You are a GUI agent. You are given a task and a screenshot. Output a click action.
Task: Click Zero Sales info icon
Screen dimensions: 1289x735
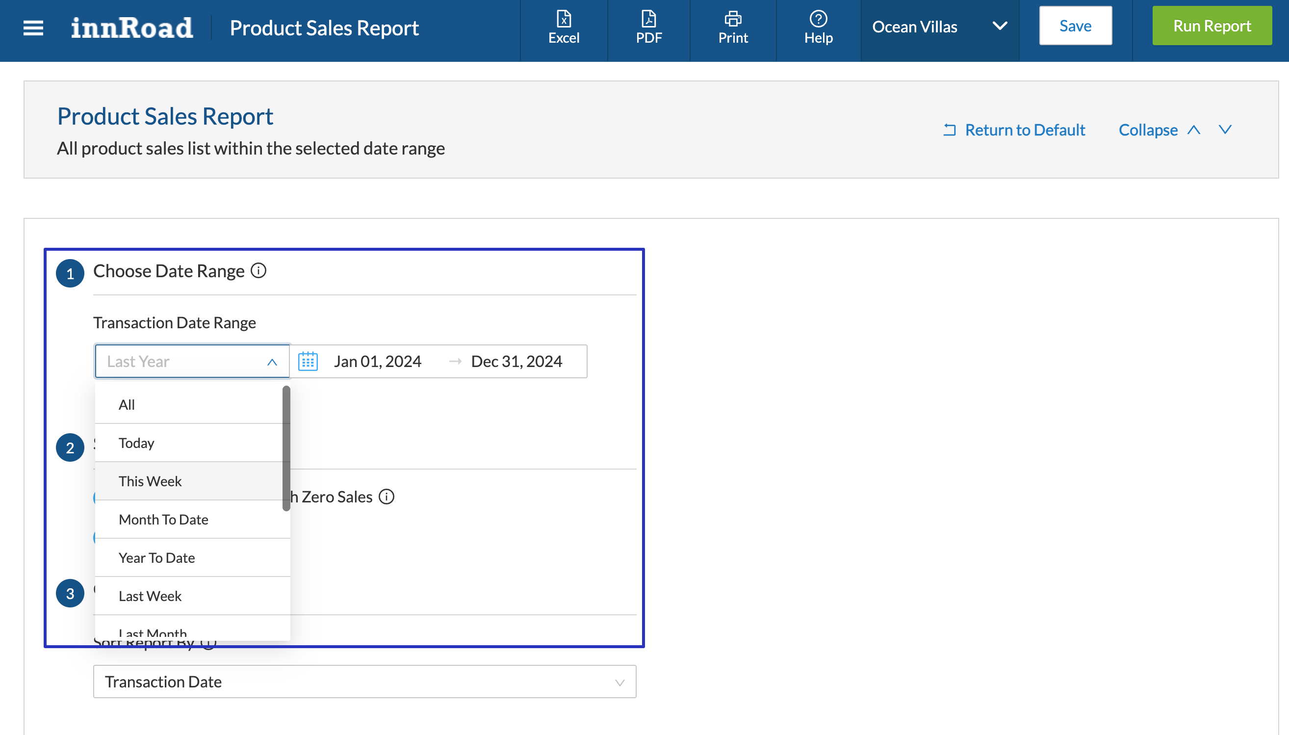pos(387,497)
